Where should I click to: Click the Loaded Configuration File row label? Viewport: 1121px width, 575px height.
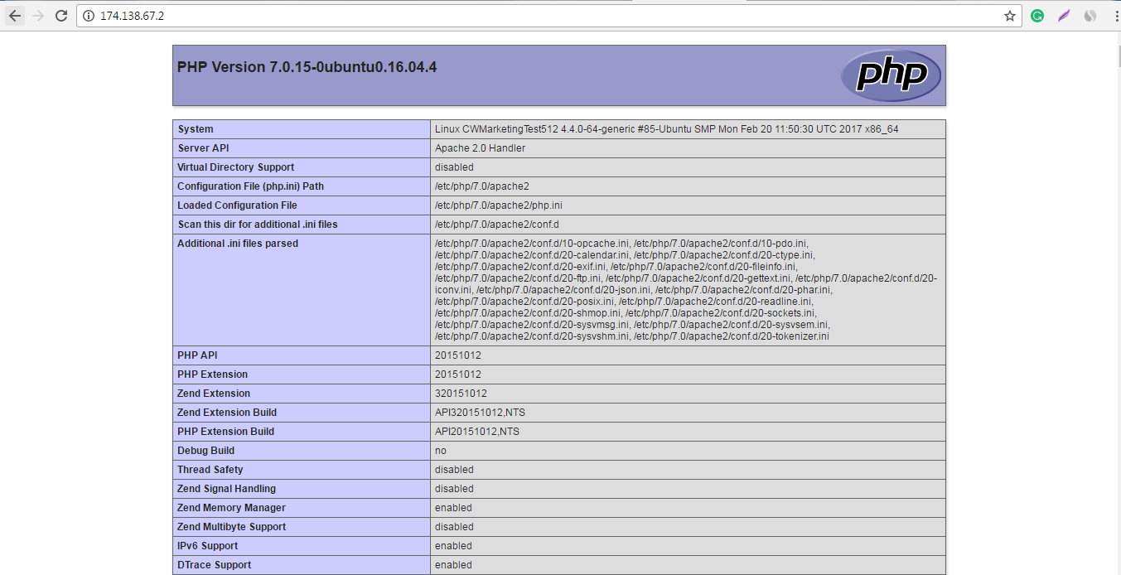[237, 205]
